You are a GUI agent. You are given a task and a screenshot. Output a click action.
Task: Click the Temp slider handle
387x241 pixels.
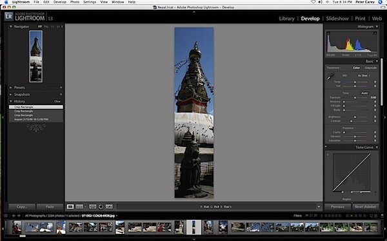click(x=355, y=82)
